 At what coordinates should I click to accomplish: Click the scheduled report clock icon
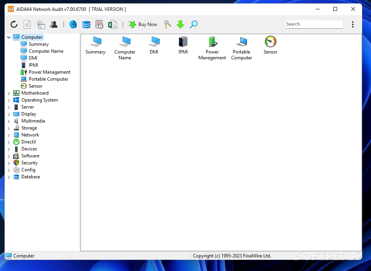click(x=100, y=24)
